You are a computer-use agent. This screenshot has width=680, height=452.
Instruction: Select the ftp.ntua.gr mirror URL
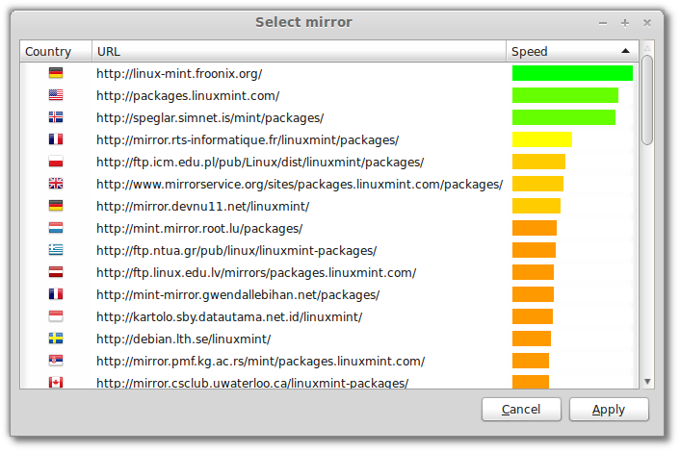236,250
